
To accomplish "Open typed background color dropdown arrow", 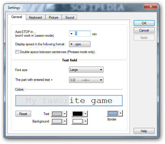I will (x=65, y=121).
